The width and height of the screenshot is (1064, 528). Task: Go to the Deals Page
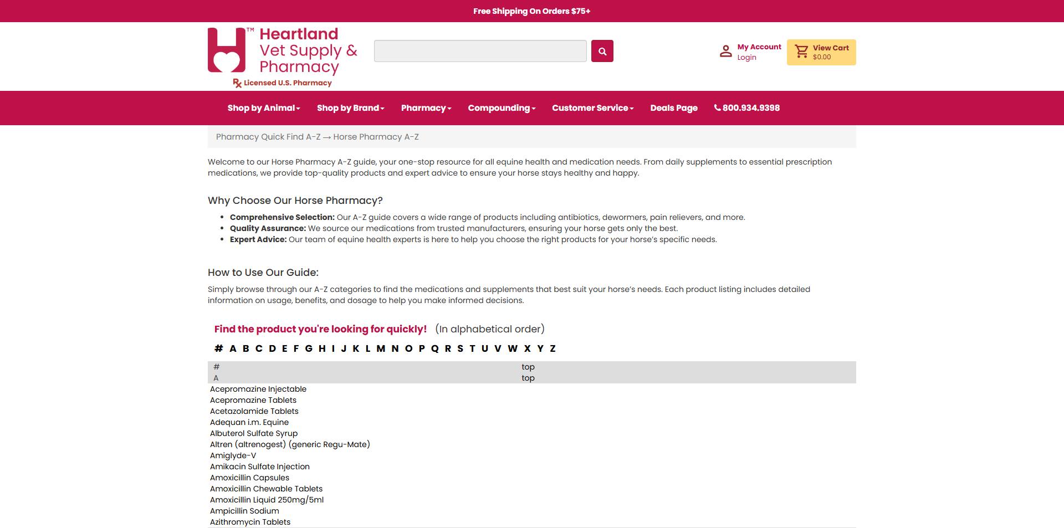click(673, 108)
